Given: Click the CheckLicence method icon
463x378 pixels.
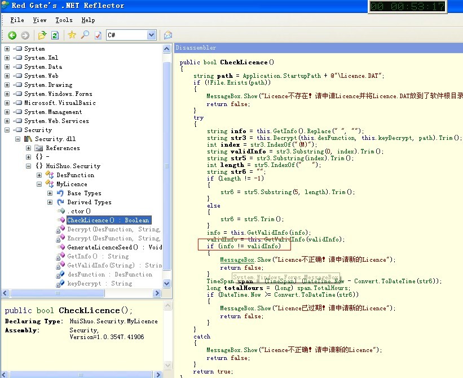Looking at the screenshot, I should [61, 220].
